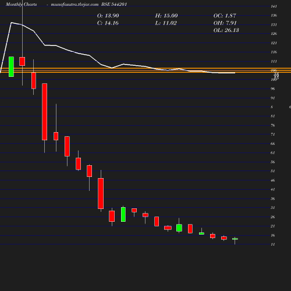Click the 'OC: 1.87' reading

coord(225,16)
